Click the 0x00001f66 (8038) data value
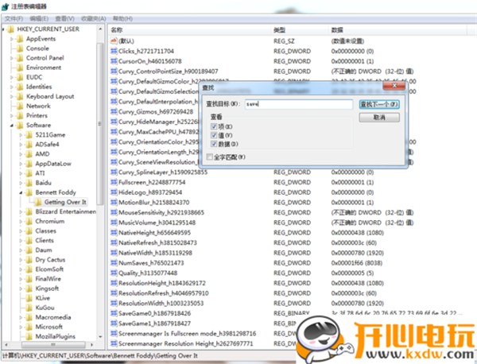The image size is (477, 364). point(356,263)
